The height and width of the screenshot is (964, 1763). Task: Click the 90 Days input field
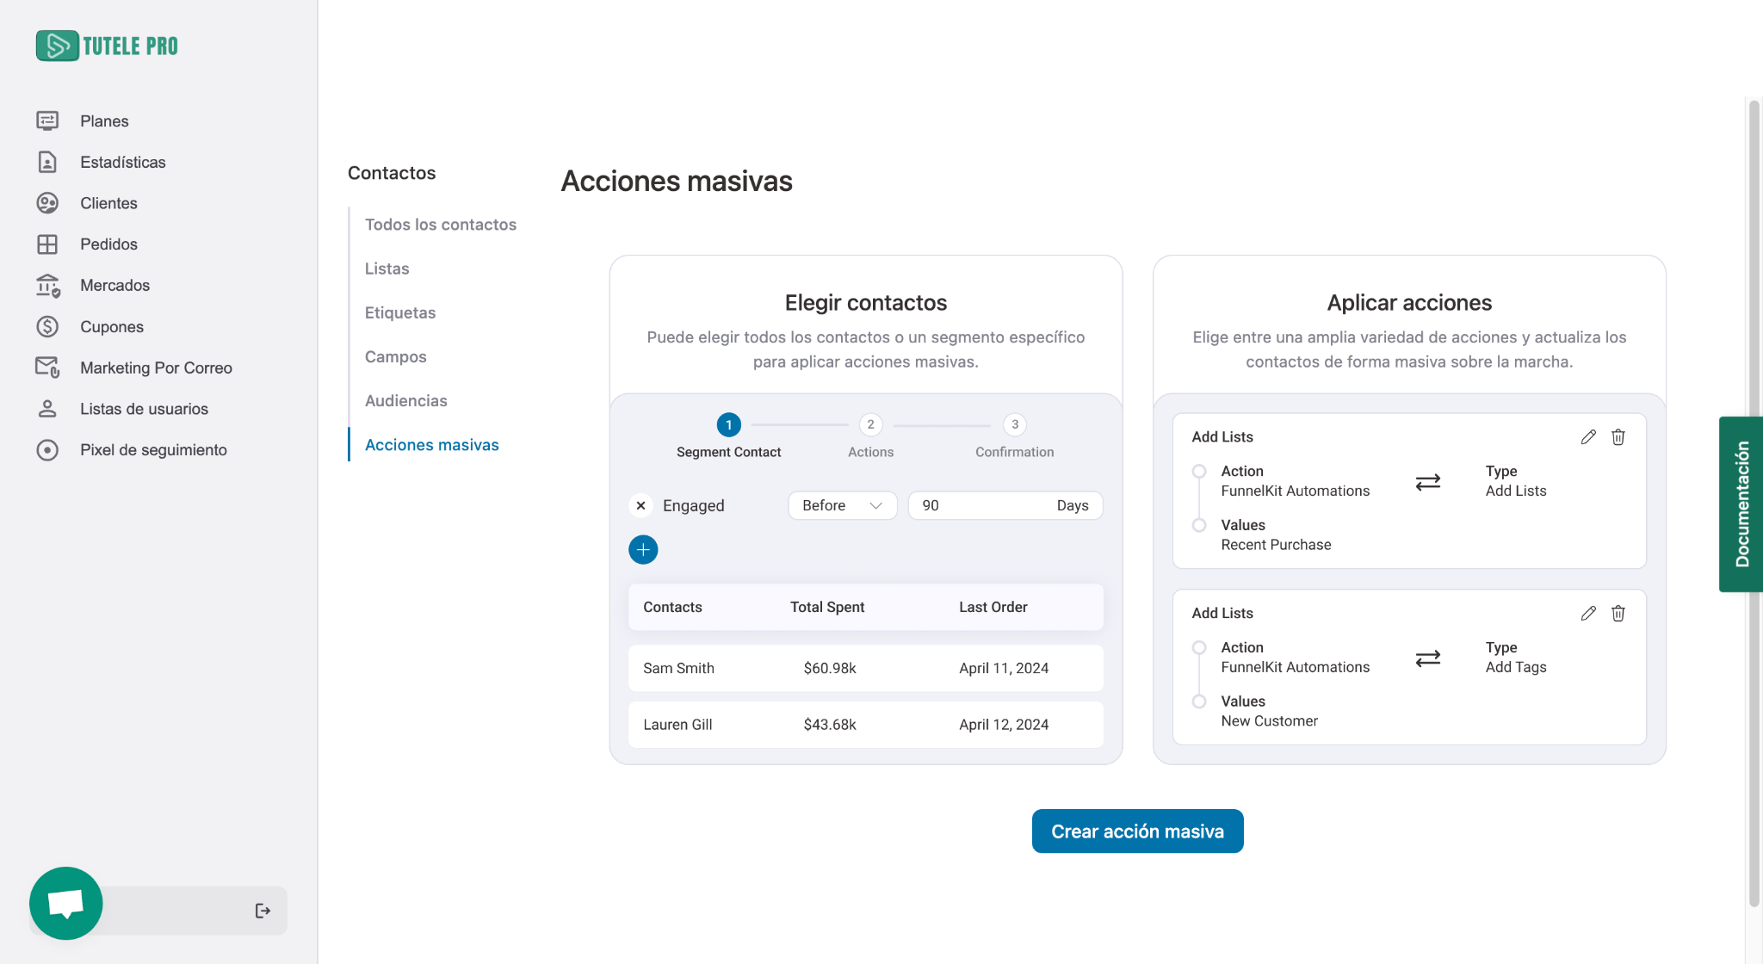[x=981, y=505]
